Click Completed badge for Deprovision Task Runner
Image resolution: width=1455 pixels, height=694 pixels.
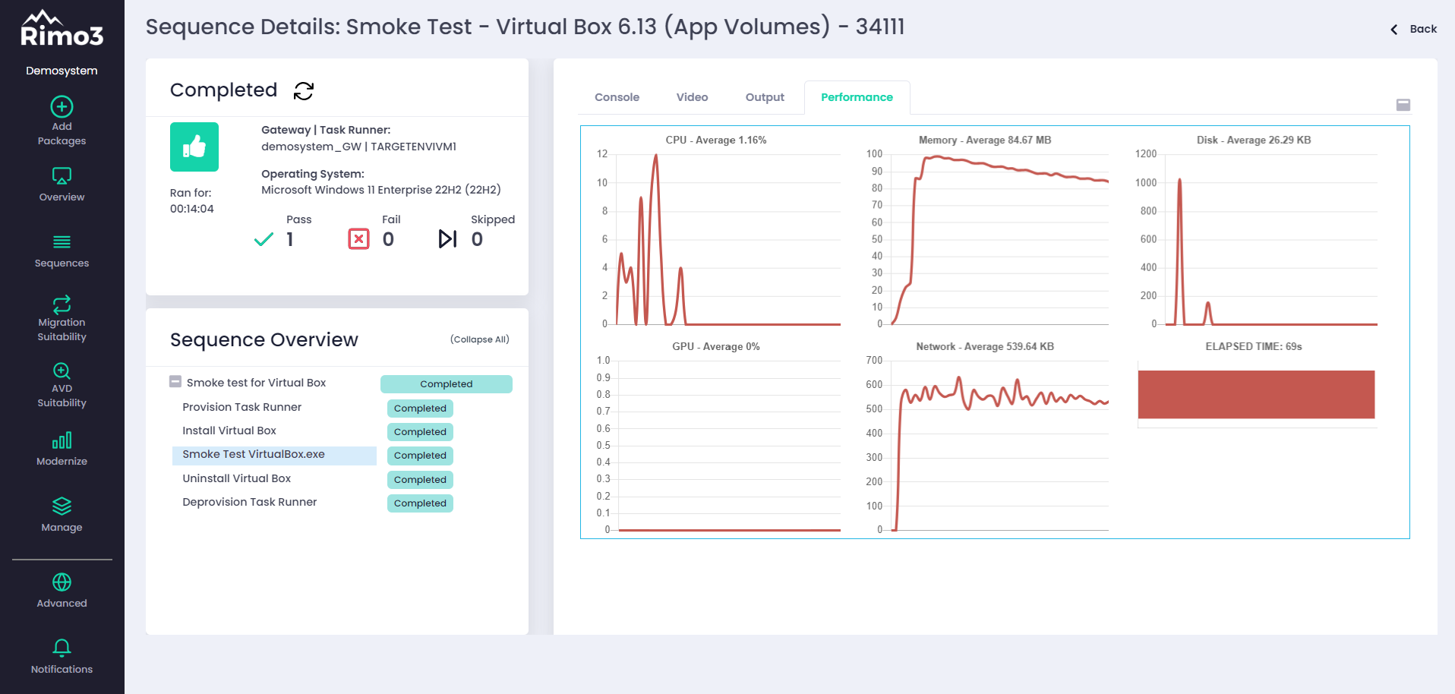(x=420, y=503)
